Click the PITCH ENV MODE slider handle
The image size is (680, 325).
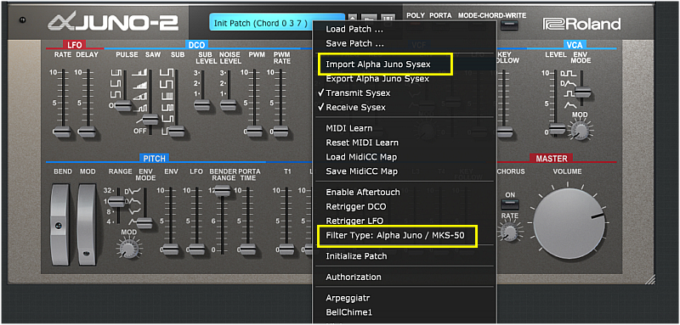[x=144, y=223]
